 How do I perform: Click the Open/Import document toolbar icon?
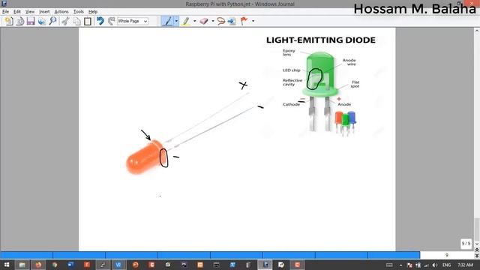(20, 21)
